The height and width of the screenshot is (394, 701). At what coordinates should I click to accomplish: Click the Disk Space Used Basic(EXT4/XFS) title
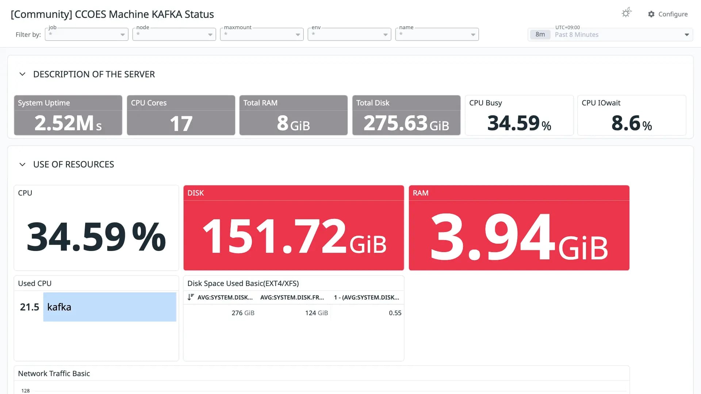(243, 283)
